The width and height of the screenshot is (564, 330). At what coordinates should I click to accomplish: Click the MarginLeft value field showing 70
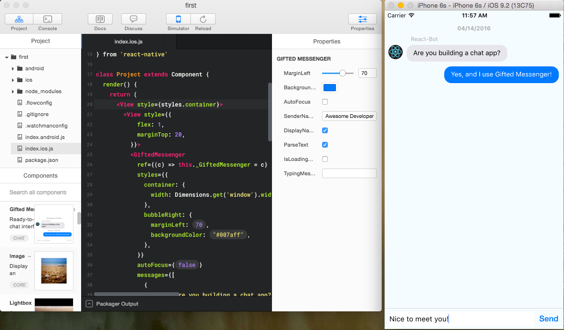click(x=367, y=73)
